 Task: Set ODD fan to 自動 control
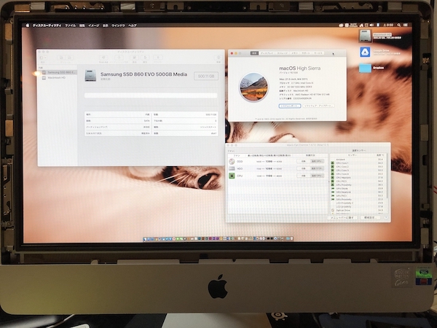(303, 161)
